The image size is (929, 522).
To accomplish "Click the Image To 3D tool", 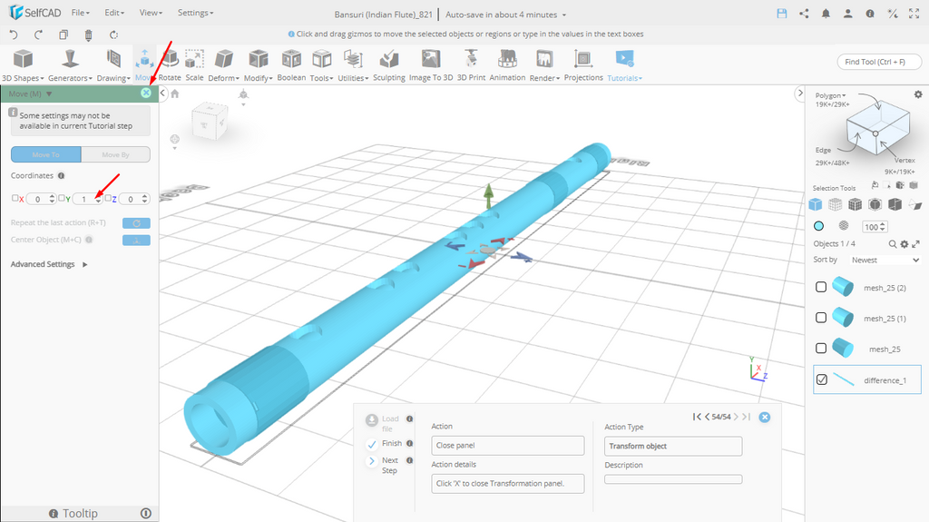I will coord(430,64).
